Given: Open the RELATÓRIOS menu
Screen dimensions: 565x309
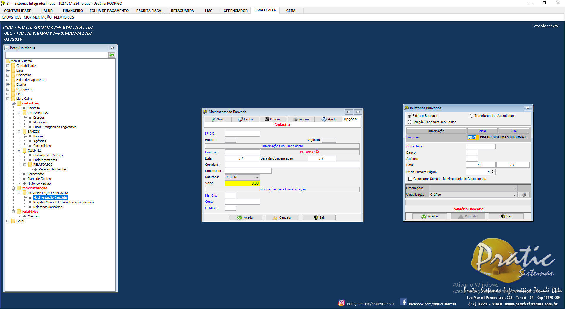Looking at the screenshot, I should pyautogui.click(x=64, y=17).
